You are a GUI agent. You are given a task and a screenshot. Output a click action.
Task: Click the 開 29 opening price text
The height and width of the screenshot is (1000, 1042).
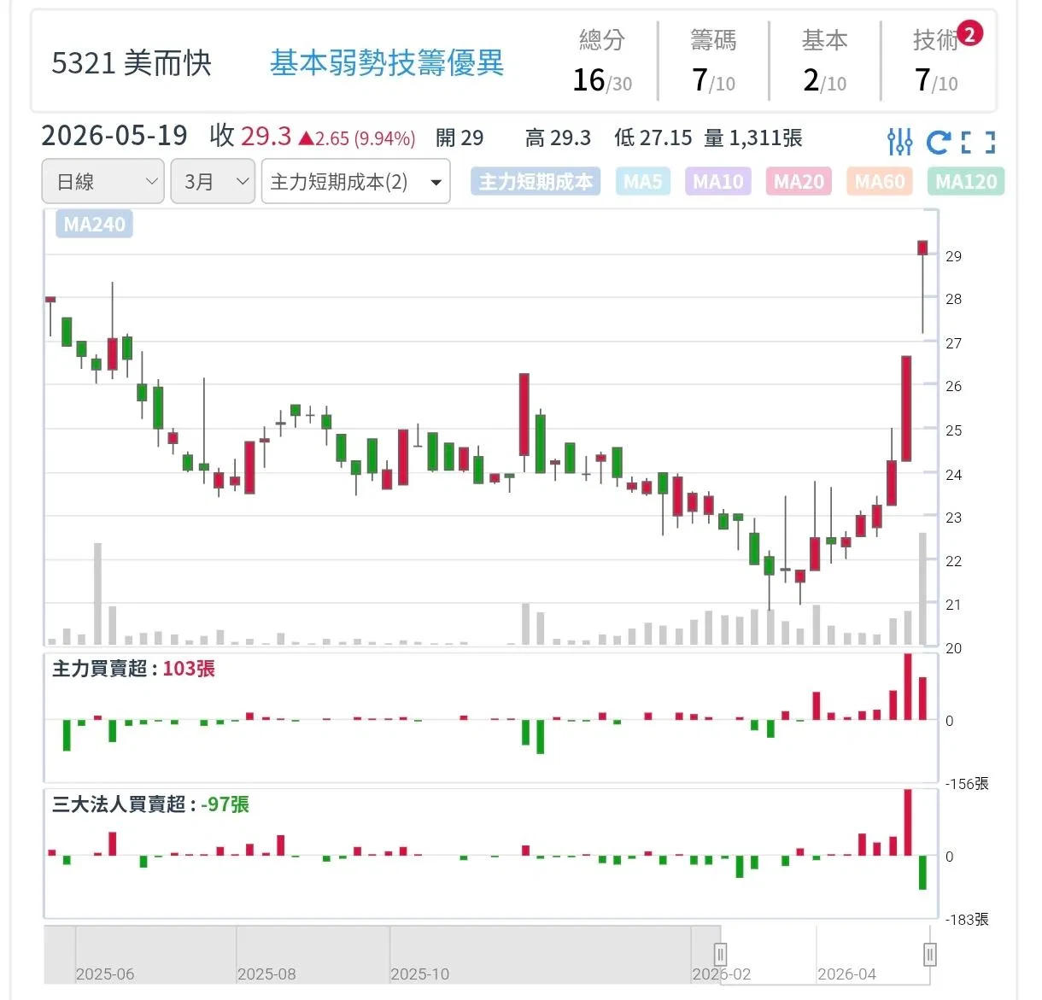(x=460, y=138)
